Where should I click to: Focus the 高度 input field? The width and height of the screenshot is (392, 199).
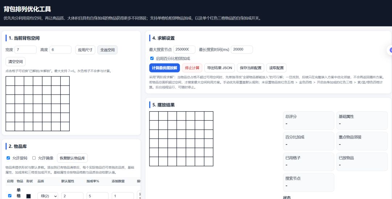click(x=60, y=50)
